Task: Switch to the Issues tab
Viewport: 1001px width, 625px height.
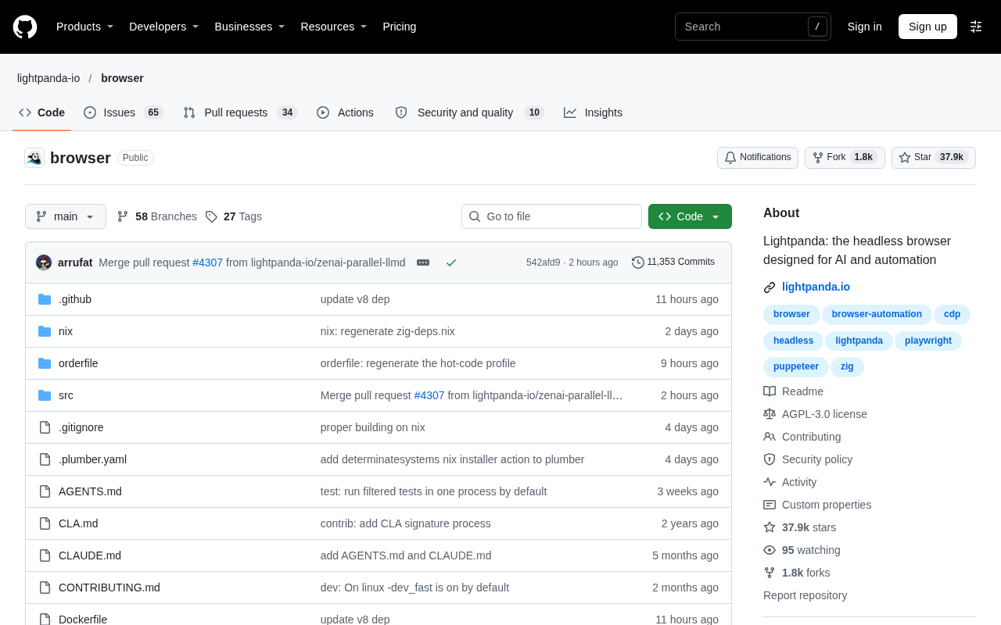Action: click(x=124, y=112)
